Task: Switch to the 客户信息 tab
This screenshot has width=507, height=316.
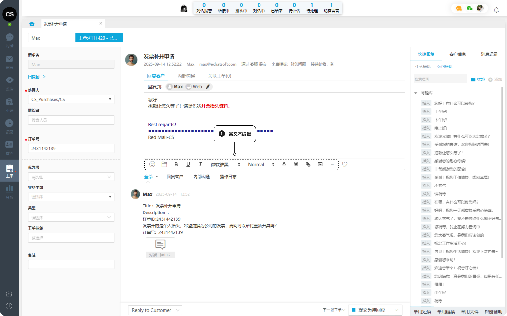Action: [x=458, y=54]
